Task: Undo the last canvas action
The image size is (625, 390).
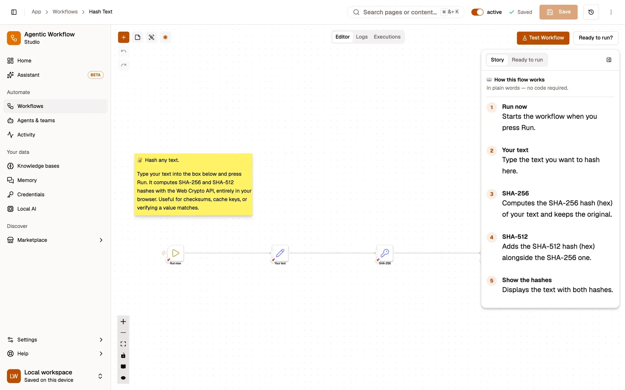Action: [123, 51]
